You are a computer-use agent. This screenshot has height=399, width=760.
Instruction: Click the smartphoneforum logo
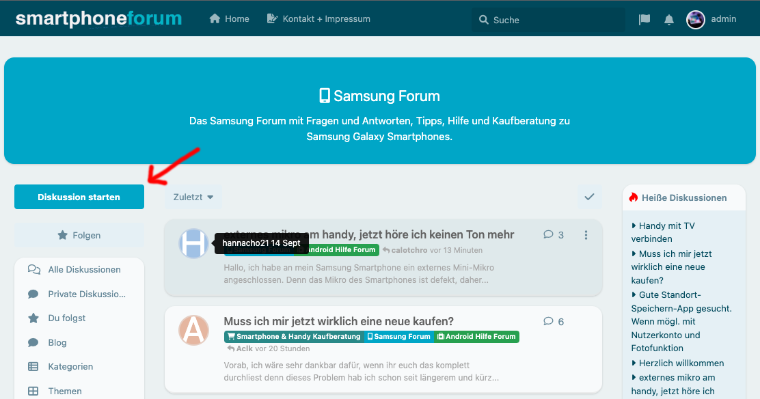point(99,18)
